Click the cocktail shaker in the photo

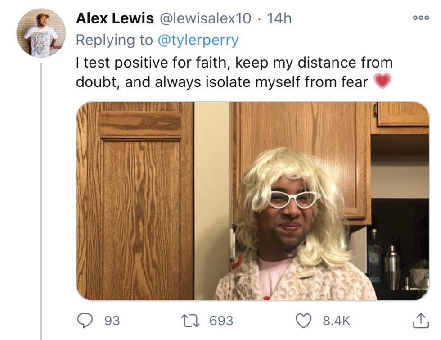[392, 267]
